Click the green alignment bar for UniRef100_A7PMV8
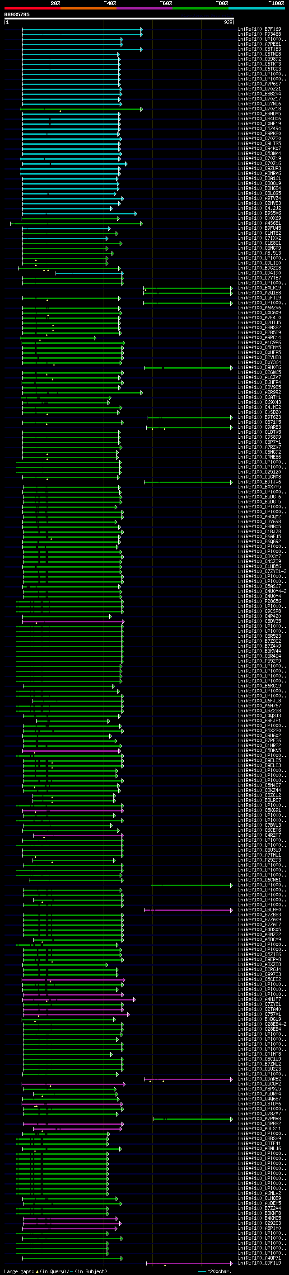289x1275 pixels. tap(193, 1119)
